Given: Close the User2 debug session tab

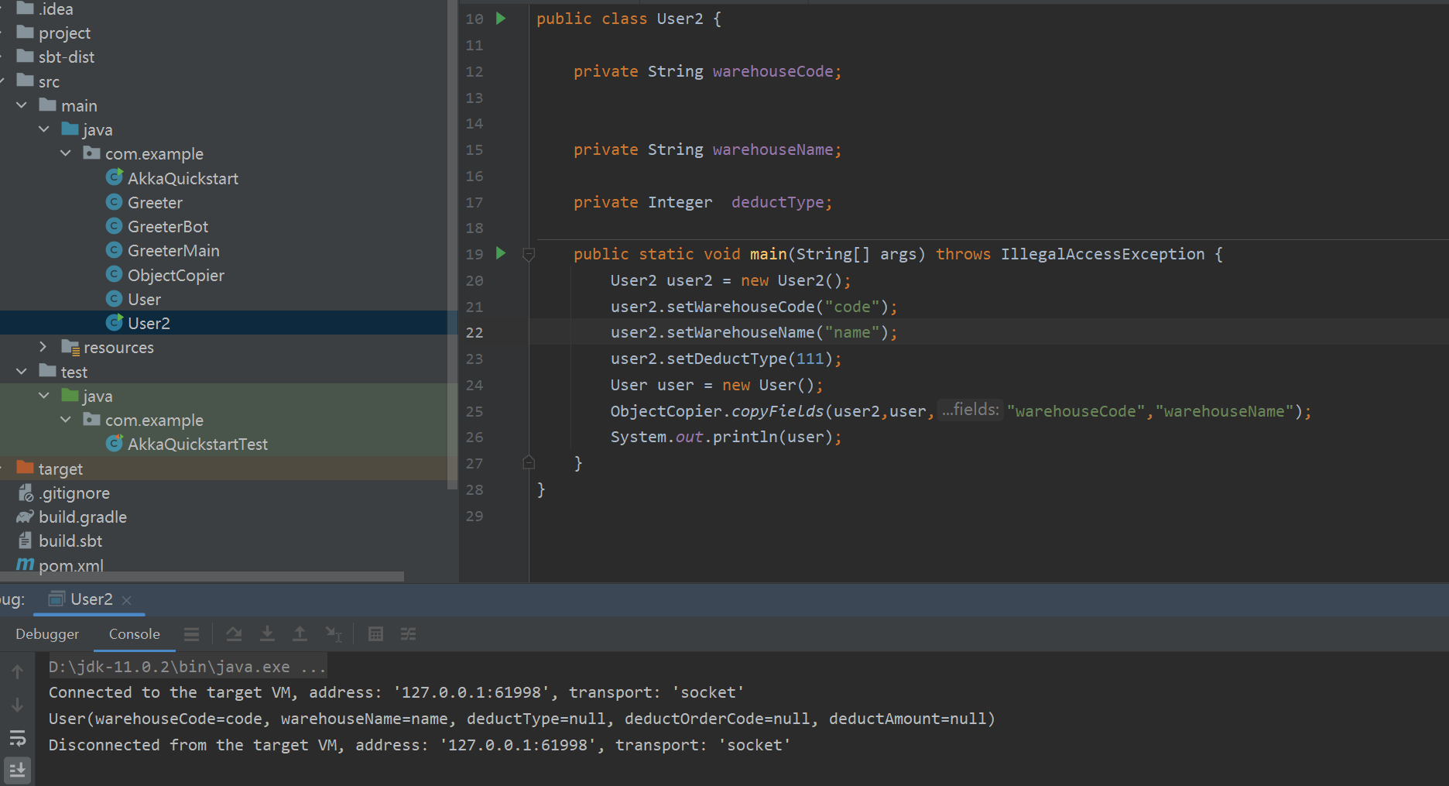Looking at the screenshot, I should [127, 600].
